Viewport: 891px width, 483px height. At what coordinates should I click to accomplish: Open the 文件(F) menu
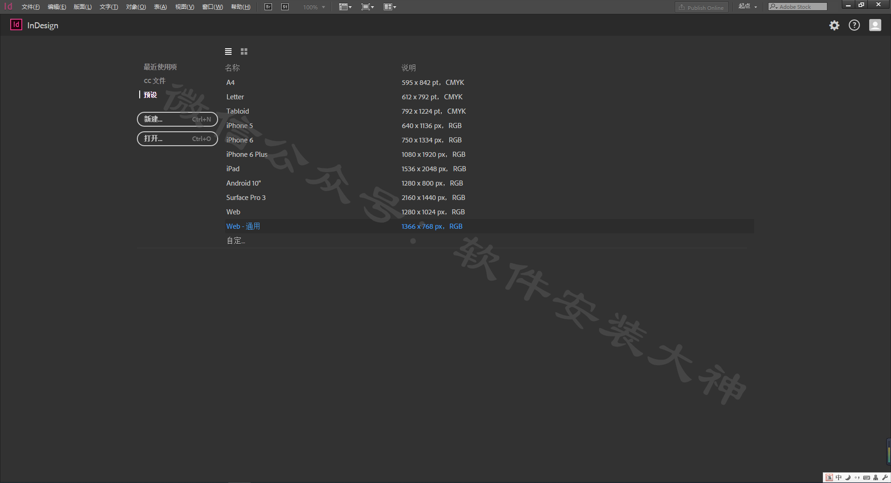click(31, 7)
